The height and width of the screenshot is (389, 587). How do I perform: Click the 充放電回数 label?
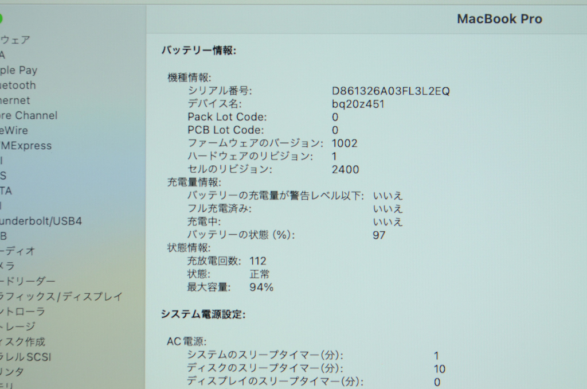tap(214, 261)
